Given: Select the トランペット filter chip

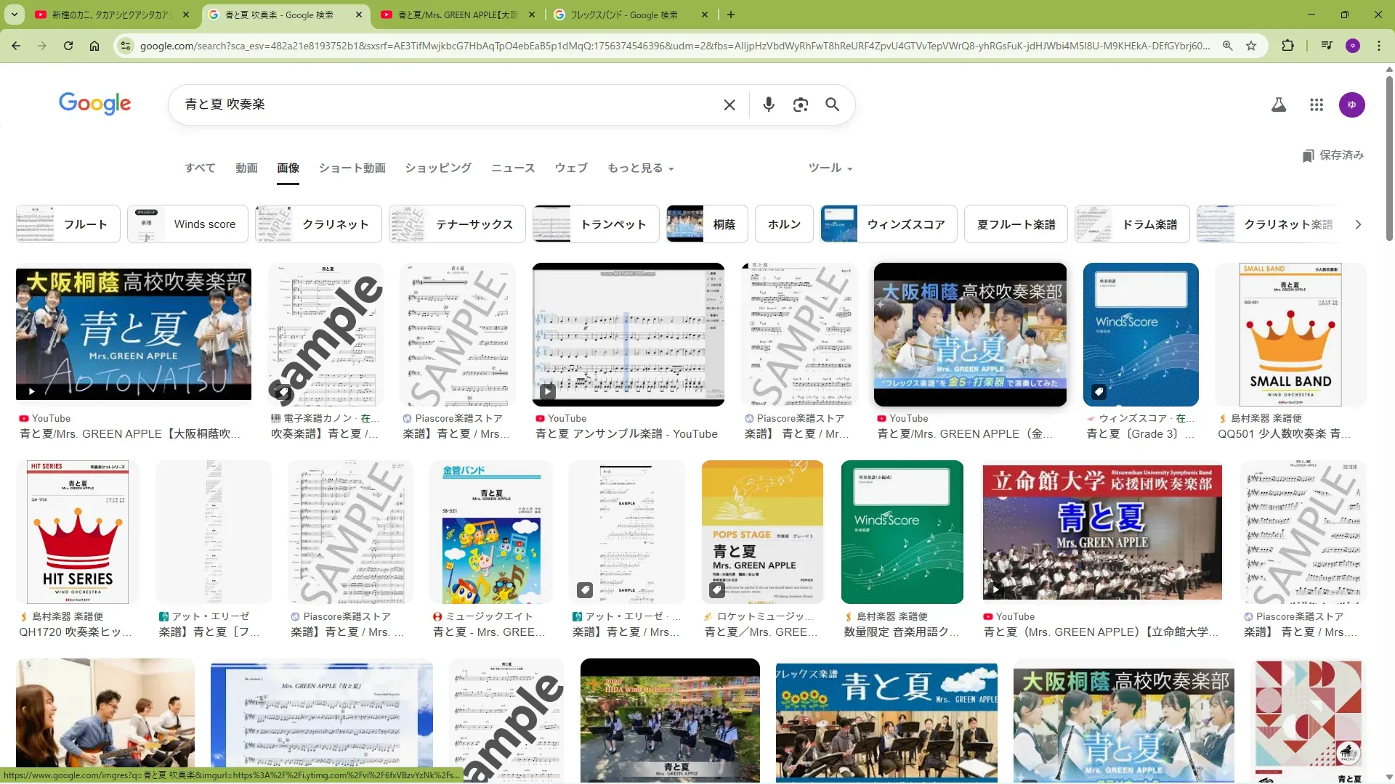Looking at the screenshot, I should [596, 224].
